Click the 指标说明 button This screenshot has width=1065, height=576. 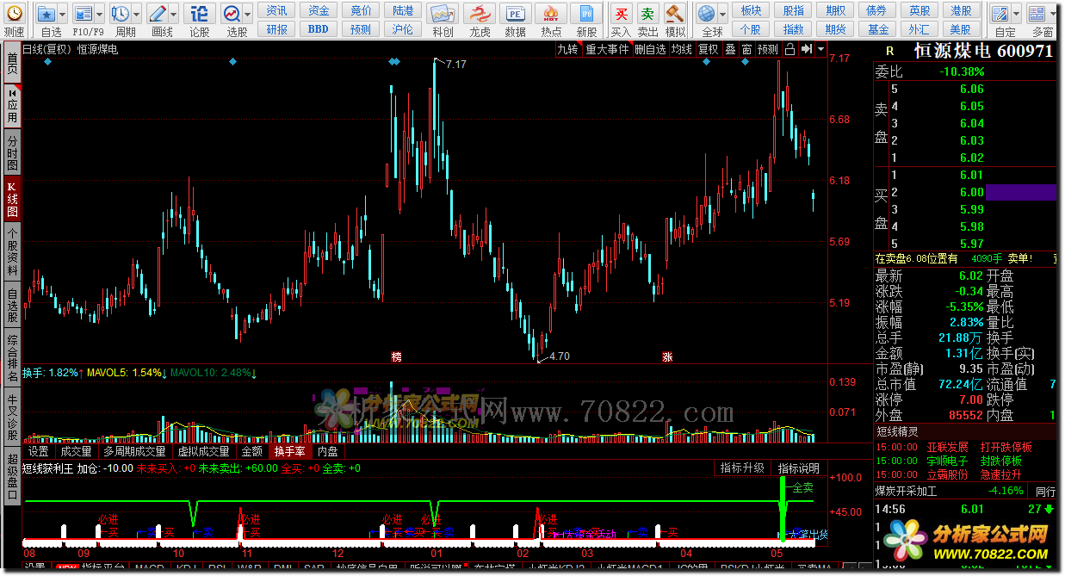pyautogui.click(x=800, y=468)
